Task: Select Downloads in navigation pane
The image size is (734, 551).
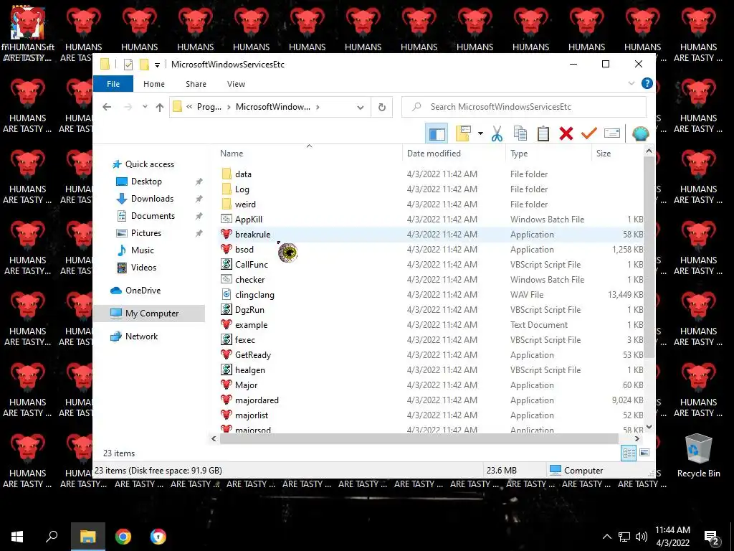Action: pyautogui.click(x=152, y=199)
